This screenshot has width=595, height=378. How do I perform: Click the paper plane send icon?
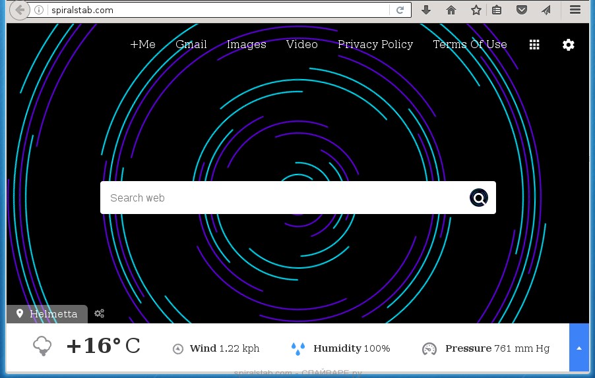pyautogui.click(x=546, y=10)
